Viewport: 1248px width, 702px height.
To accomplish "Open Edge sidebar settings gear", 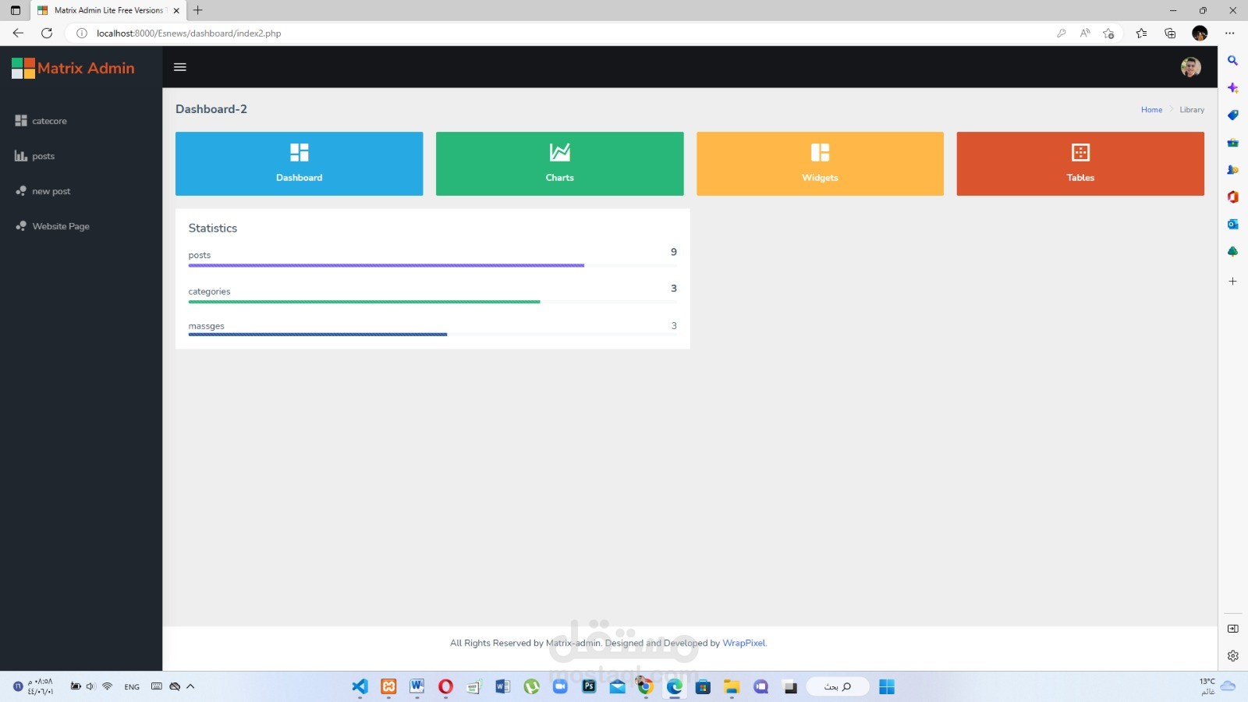I will coord(1232,656).
